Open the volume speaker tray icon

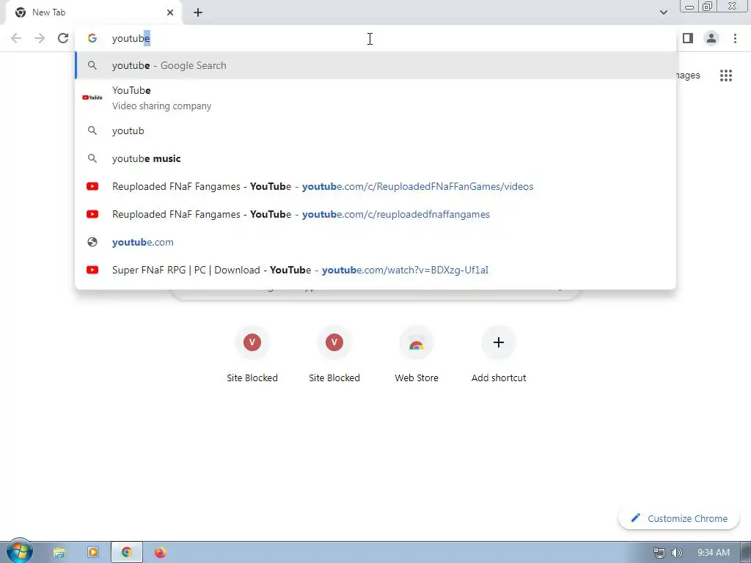677,553
